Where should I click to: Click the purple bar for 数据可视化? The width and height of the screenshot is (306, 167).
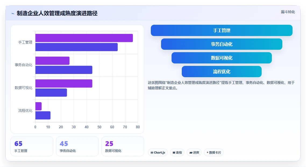point(64,83)
